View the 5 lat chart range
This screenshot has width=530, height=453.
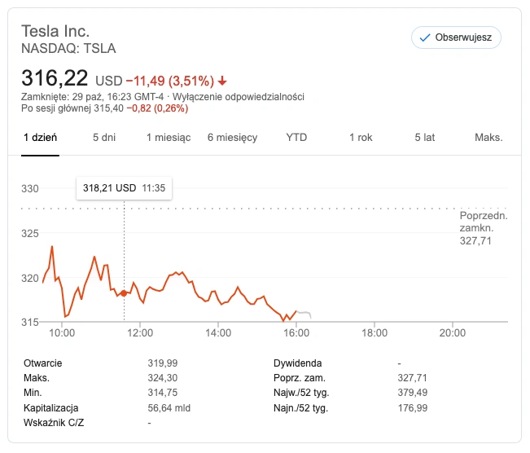click(424, 138)
